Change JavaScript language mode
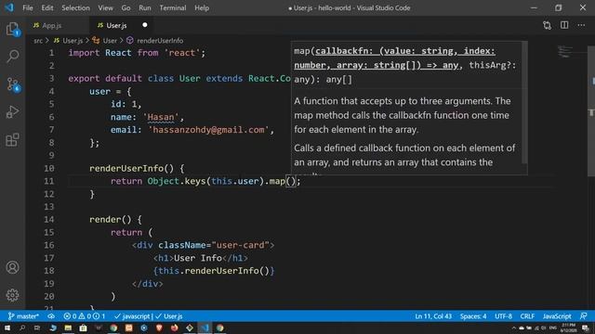The width and height of the screenshot is (595, 334). pyautogui.click(x=557, y=316)
